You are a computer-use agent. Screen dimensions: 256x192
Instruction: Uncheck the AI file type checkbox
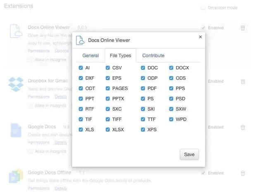[81, 68]
